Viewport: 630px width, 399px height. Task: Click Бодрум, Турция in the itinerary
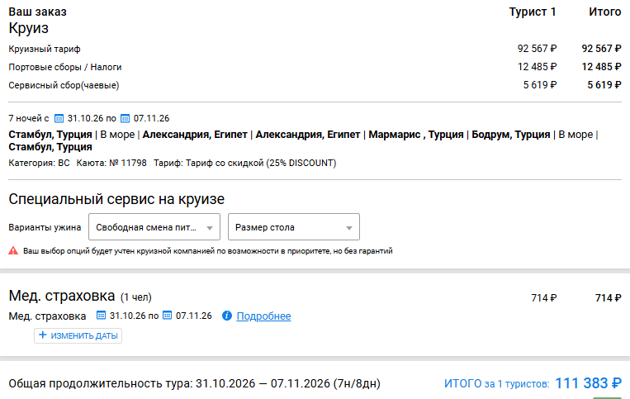tap(510, 135)
